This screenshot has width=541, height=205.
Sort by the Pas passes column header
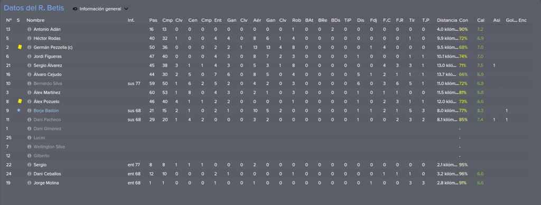153,21
